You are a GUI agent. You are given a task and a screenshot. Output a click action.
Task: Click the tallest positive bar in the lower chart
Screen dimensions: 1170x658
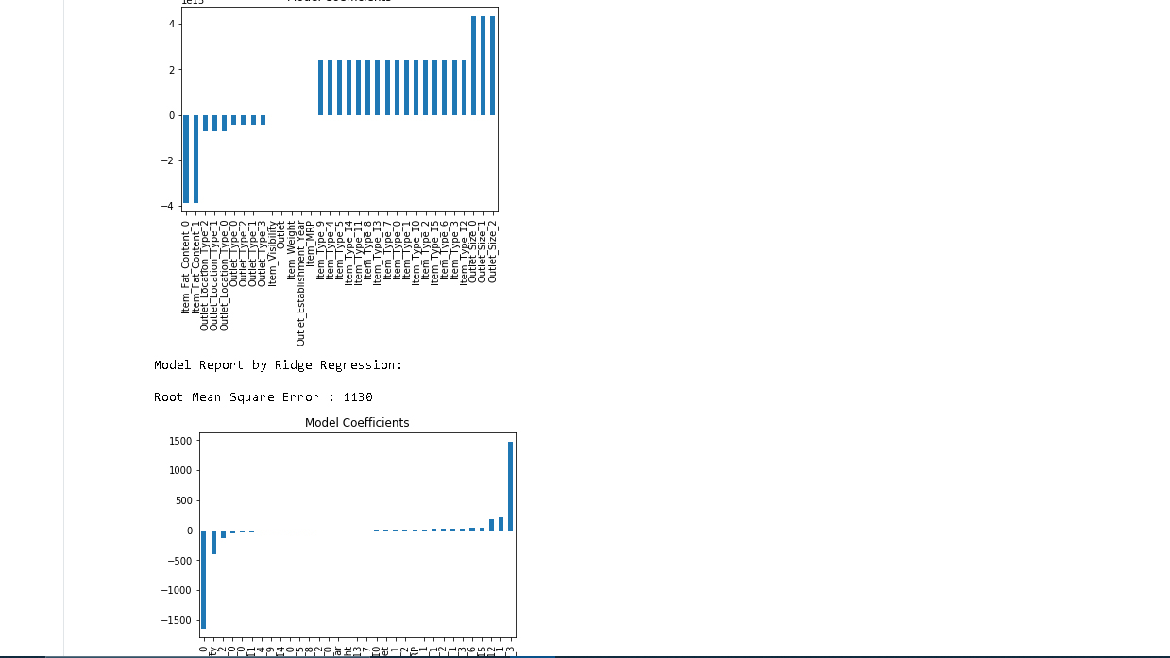coord(510,486)
